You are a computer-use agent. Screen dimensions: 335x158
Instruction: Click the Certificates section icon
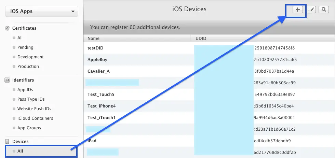[x=7, y=28]
